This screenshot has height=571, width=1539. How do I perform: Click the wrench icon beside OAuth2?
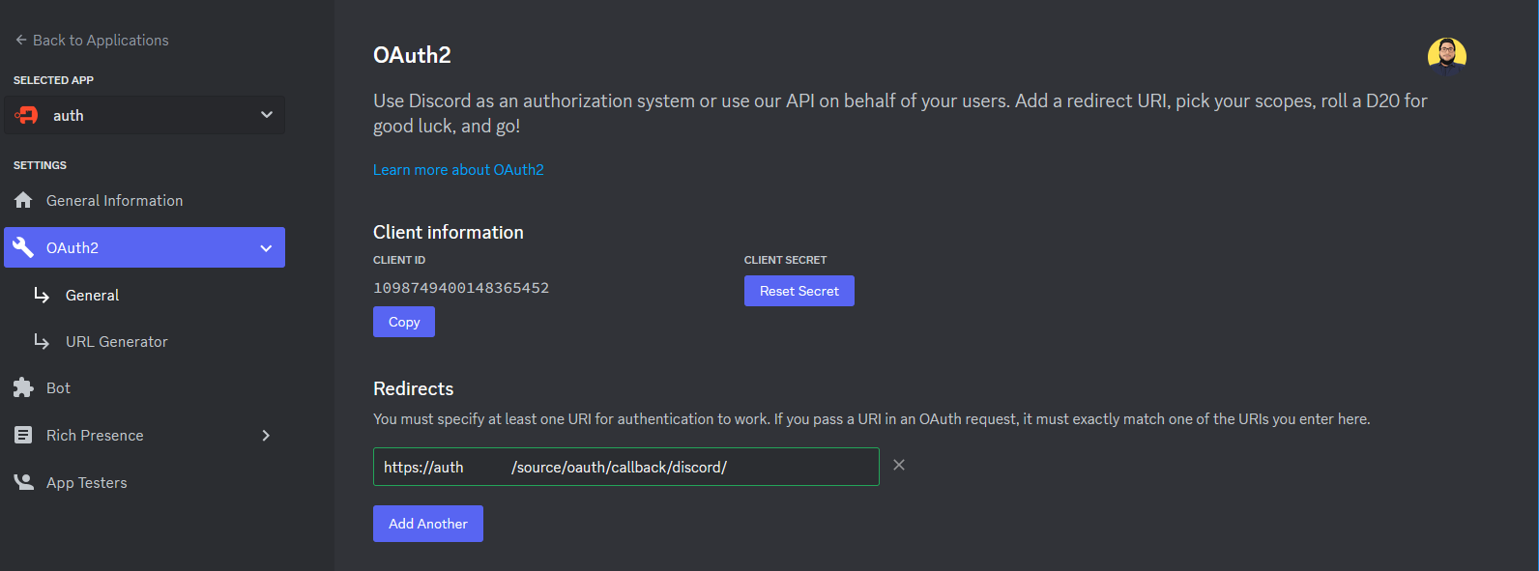[x=23, y=247]
